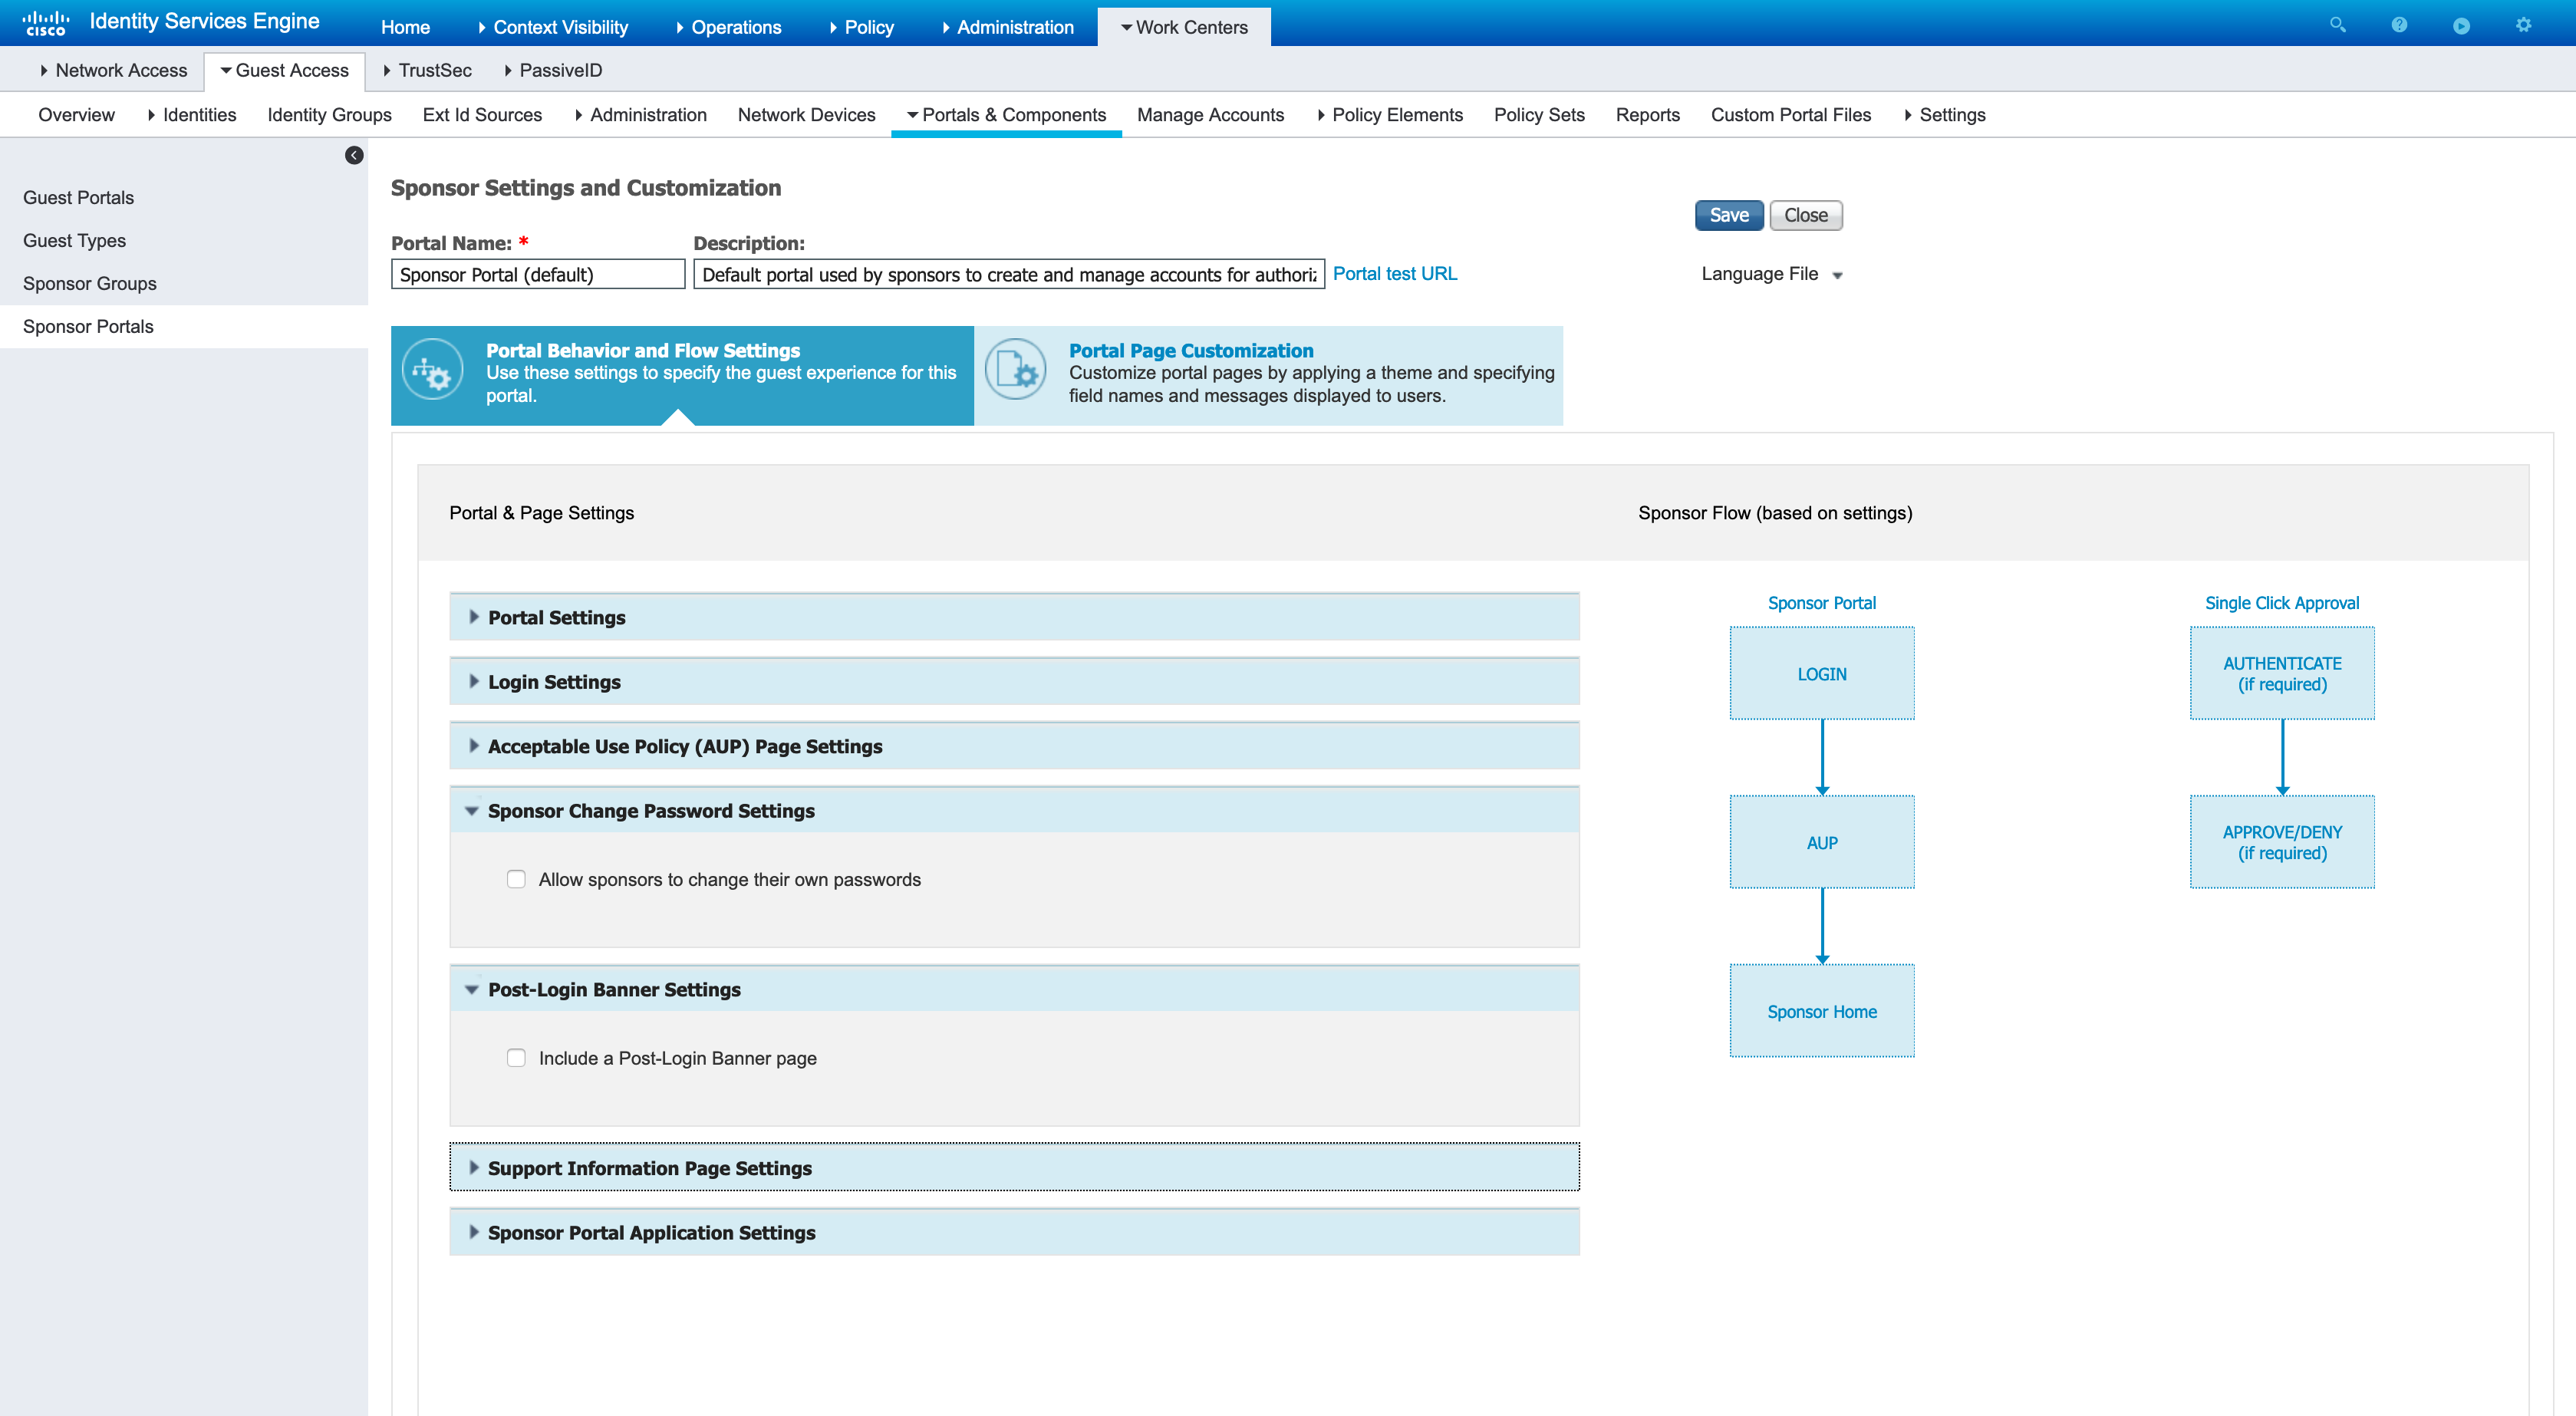Click the Portal Name input field

point(538,274)
